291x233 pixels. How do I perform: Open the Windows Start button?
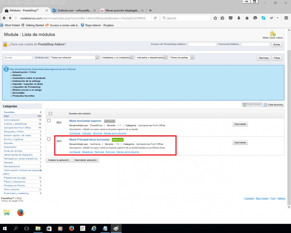pos(5,228)
